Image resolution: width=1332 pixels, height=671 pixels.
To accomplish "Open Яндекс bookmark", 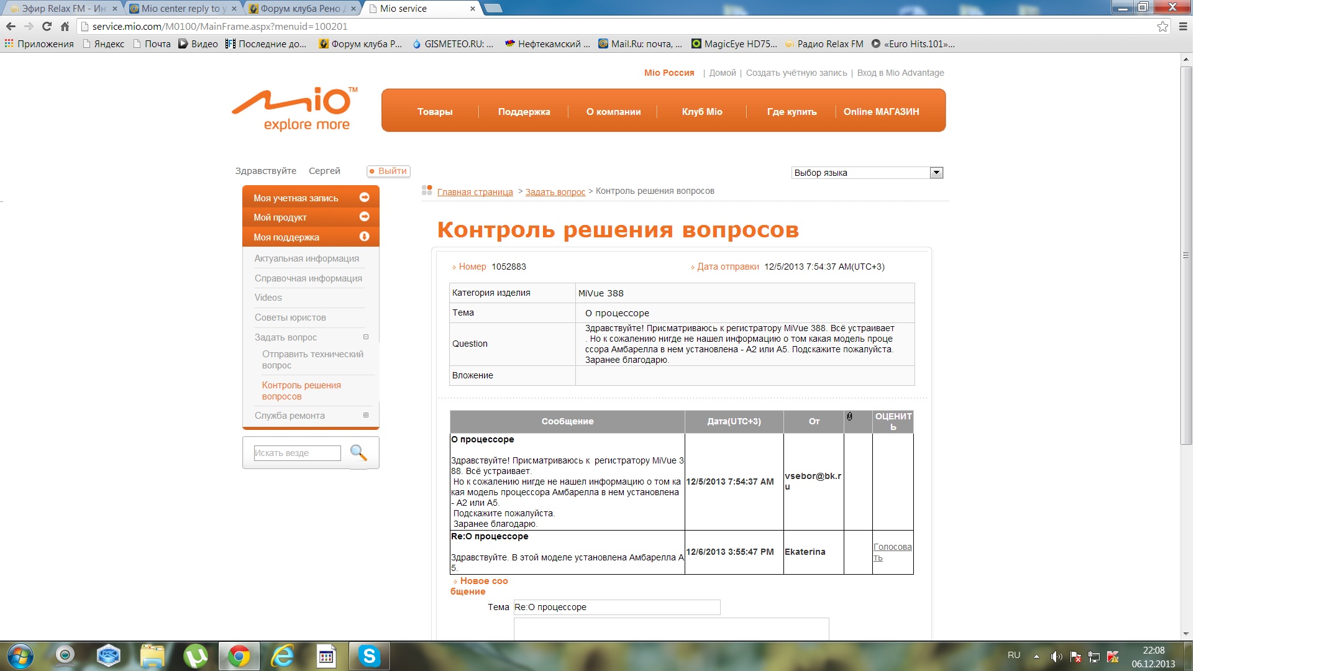I will click(x=103, y=43).
